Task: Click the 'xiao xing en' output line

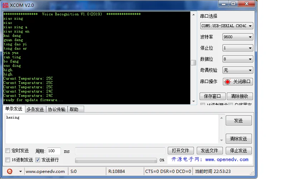Action: (x=16, y=31)
